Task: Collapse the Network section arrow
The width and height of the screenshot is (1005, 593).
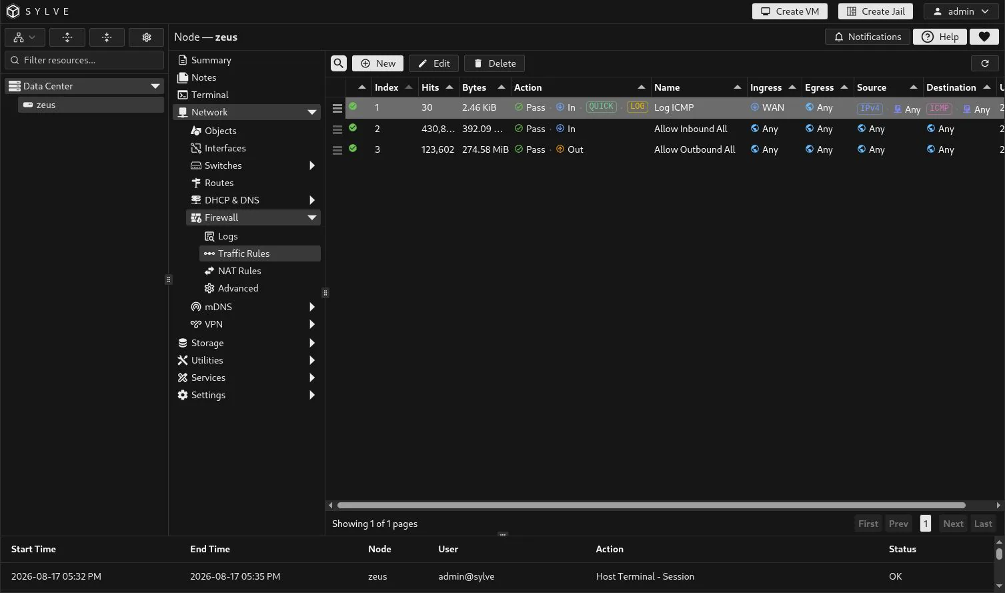Action: click(311, 112)
